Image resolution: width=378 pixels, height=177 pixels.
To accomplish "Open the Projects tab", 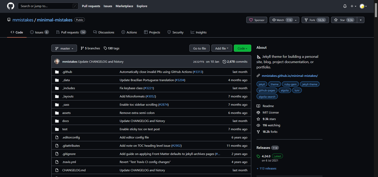I will (x=152, y=32).
